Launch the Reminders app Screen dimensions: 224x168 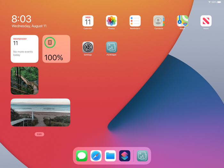pos(135,21)
